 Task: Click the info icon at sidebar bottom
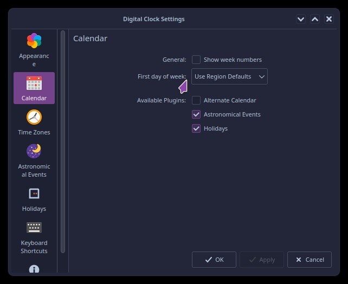34,269
